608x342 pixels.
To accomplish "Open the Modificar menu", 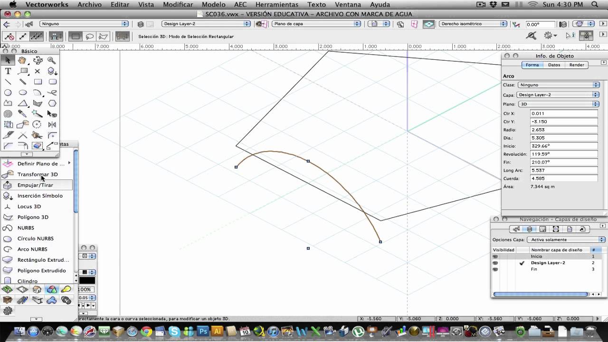I will point(178,4).
